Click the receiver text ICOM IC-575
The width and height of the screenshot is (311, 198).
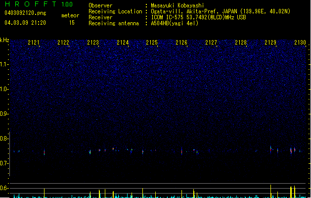[x=168, y=17]
